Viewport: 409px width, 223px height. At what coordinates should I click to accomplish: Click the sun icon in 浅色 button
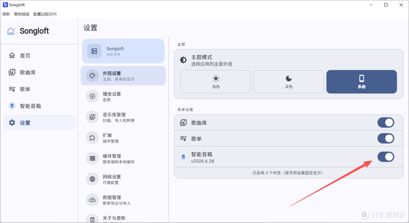coord(216,79)
